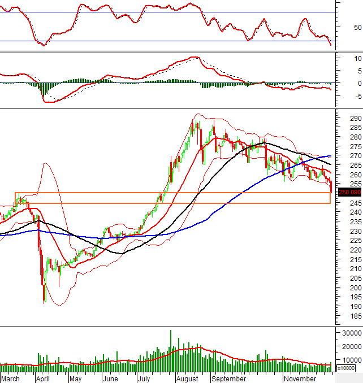Click the red 250.090 current price tag
Screen dimensions: 363x383
point(349,192)
